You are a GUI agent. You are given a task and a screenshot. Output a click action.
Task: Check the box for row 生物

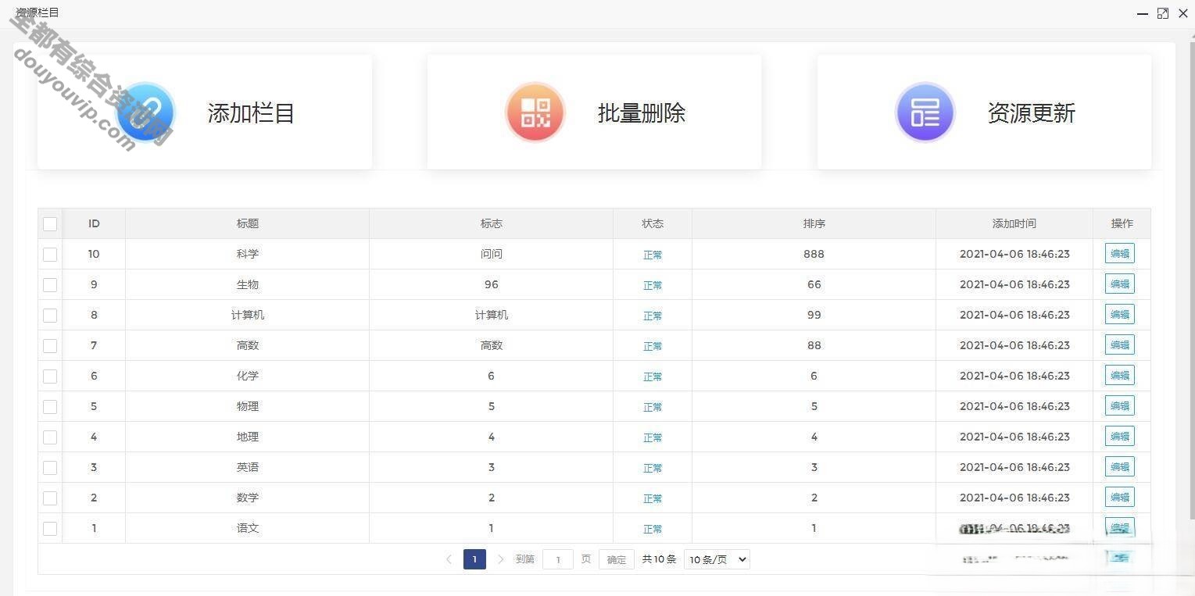coord(50,285)
